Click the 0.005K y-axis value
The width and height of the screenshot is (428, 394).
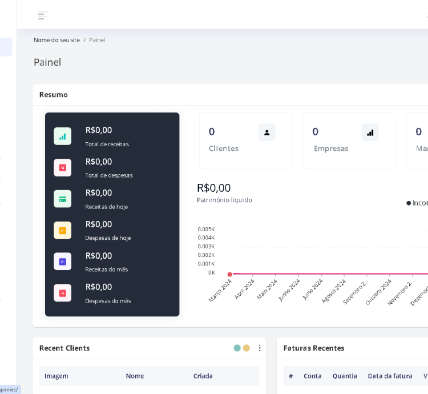206,229
